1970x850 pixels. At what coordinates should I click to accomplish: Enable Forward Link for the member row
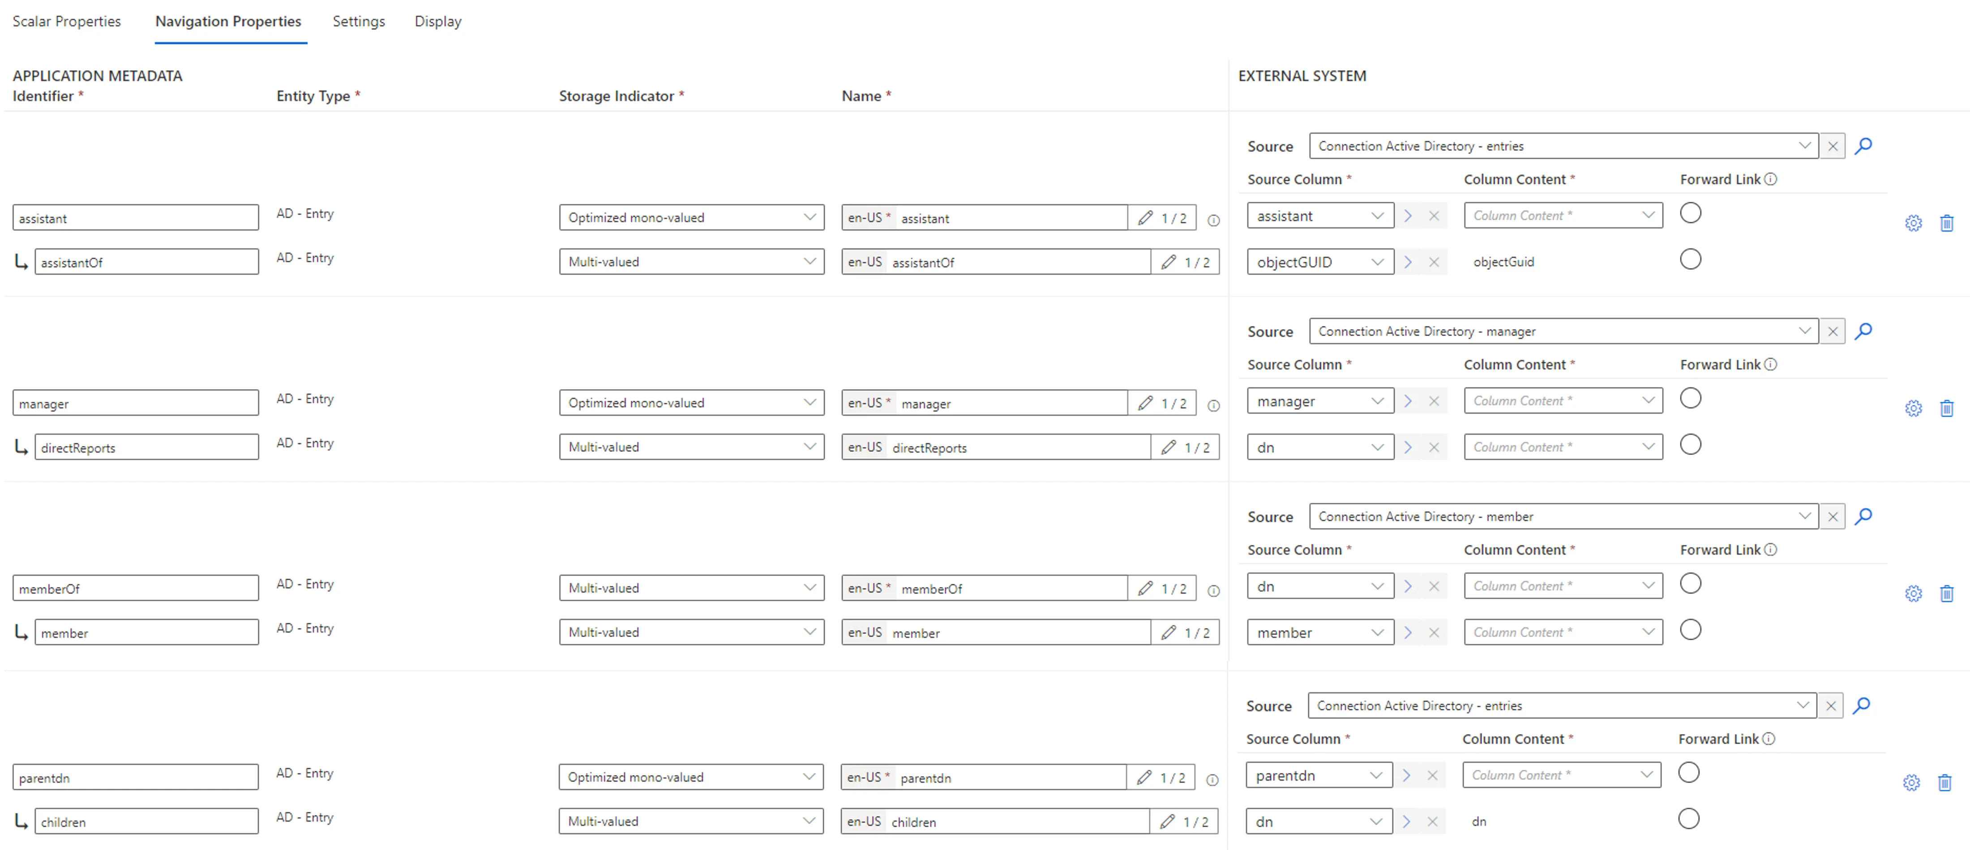point(1691,630)
